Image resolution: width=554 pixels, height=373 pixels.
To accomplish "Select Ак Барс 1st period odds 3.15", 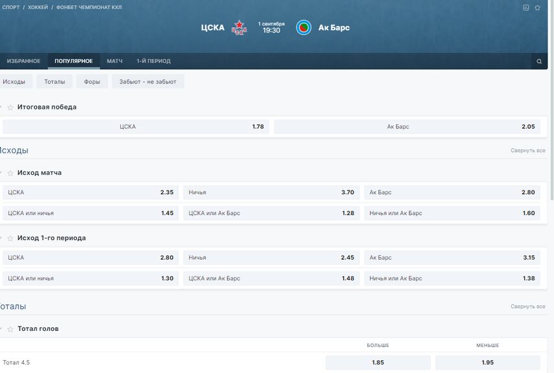I will pyautogui.click(x=452, y=257).
